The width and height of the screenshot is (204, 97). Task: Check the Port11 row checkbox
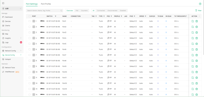[29, 78]
